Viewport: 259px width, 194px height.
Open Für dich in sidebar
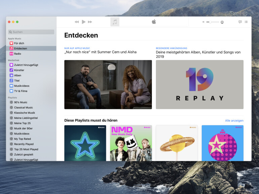tap(31, 43)
